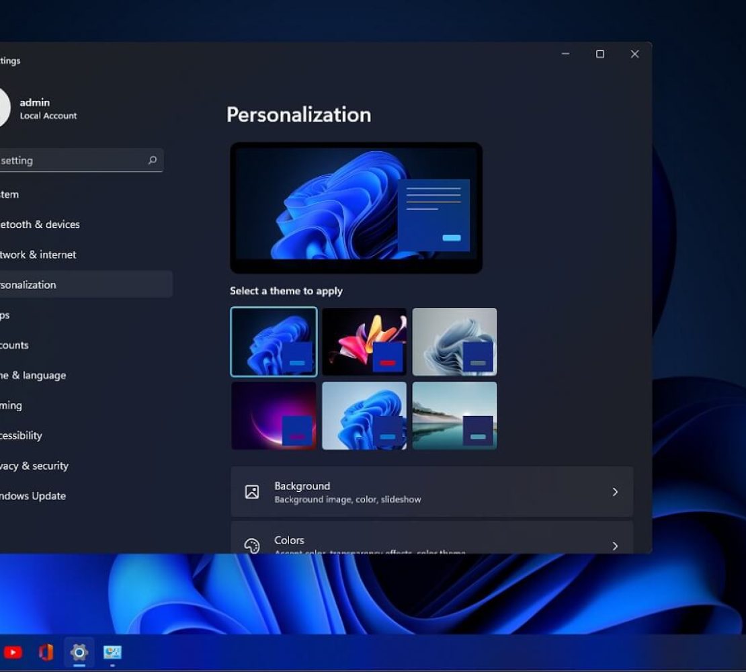Open Background image, color, slideshow settings
The width and height of the screenshot is (746, 672).
click(431, 492)
